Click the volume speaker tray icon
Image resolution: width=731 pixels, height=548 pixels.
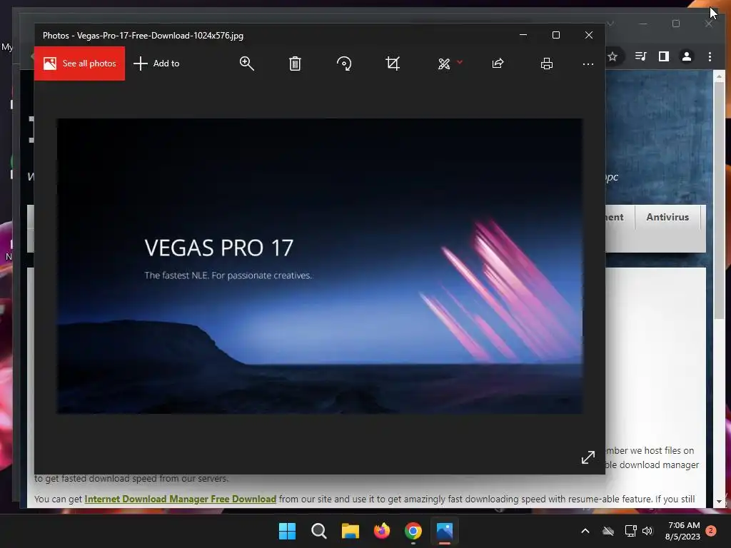(647, 531)
